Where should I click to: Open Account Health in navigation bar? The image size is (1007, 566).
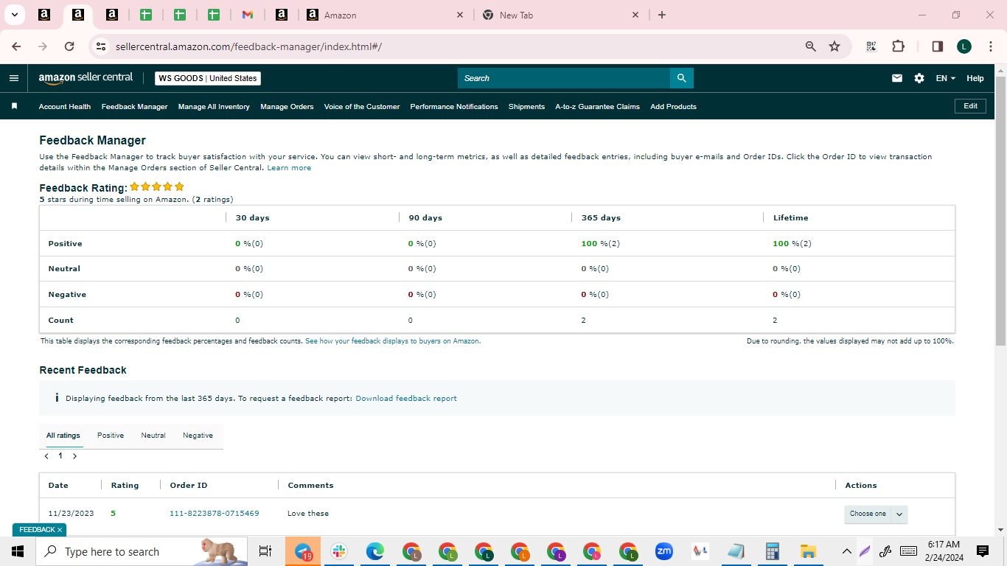coord(65,107)
